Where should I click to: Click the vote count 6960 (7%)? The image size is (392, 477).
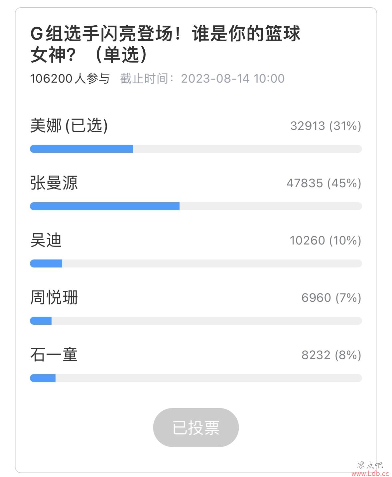[331, 297]
